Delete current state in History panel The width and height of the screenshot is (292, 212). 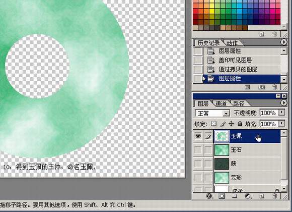click(x=274, y=87)
